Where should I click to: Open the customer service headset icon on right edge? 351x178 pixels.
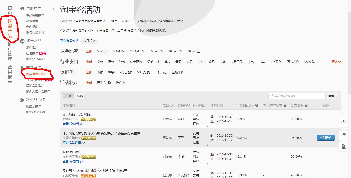tap(344, 122)
